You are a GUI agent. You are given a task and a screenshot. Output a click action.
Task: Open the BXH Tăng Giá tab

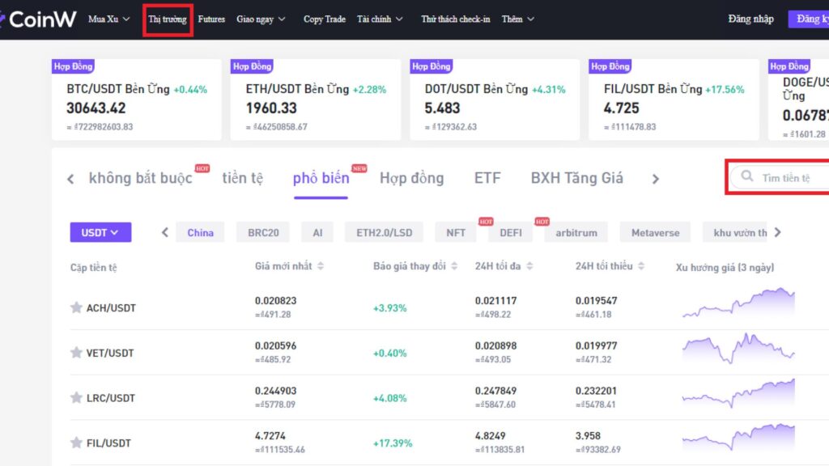point(576,178)
